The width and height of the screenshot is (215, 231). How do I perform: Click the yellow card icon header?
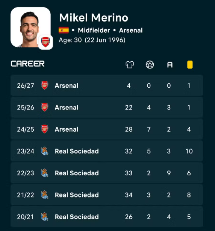(190, 65)
